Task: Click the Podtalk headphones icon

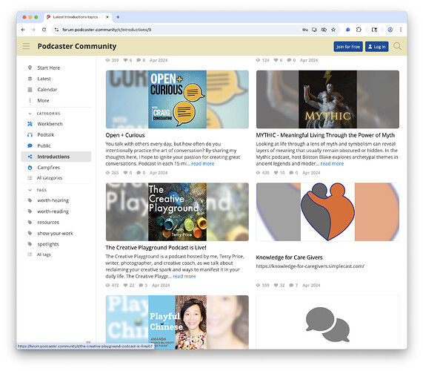Action: tap(30, 135)
